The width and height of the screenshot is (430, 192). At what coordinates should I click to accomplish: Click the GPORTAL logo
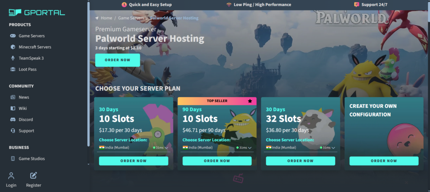[37, 12]
